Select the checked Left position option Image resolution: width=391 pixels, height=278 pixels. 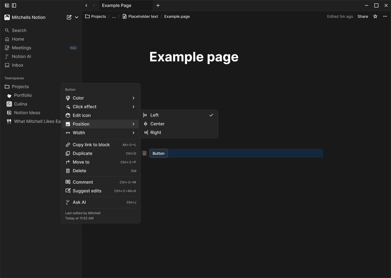155,115
